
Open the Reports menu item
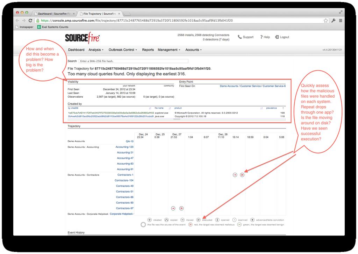148,50
